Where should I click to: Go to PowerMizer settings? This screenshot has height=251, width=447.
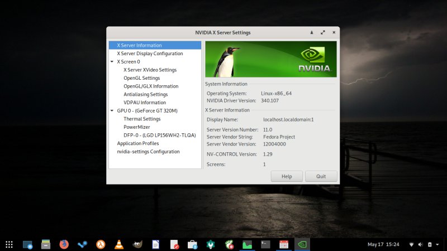click(x=137, y=127)
